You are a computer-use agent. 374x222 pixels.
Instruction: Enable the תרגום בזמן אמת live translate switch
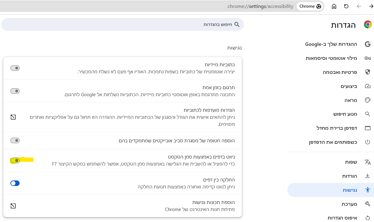click(15, 91)
